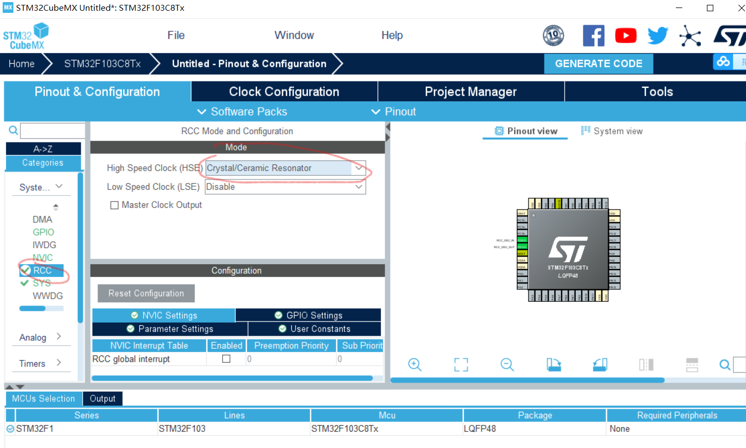Screen dimensions: 746x448
Task: Click the peripheral search input field
Action: pyautogui.click(x=52, y=130)
